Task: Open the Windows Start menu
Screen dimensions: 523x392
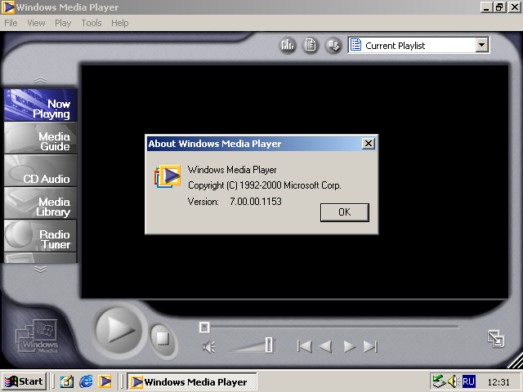Action: click(x=24, y=381)
